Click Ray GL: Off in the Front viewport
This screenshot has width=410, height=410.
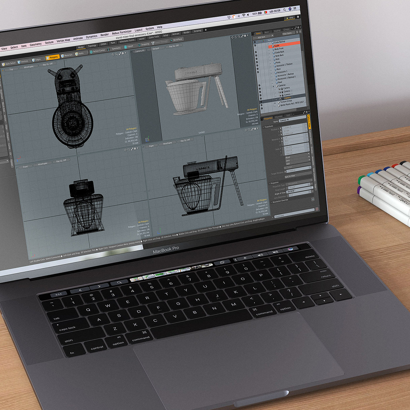pyautogui.click(x=61, y=161)
